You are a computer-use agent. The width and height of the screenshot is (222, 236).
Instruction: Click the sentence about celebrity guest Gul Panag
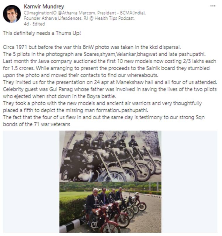pos(110,89)
